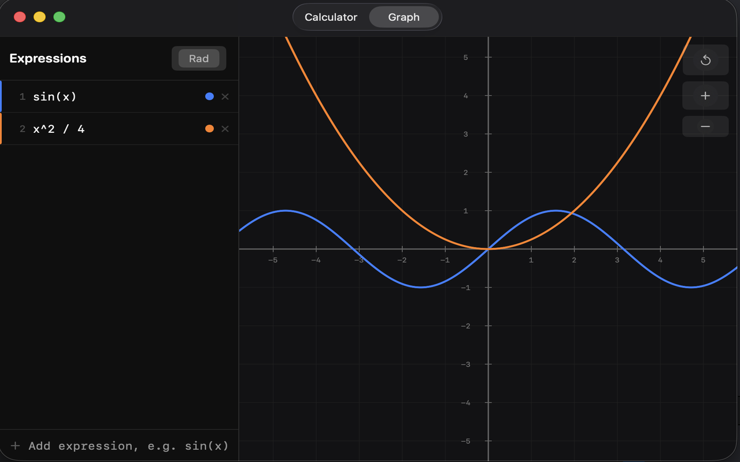Click the red close window button
Viewport: 740px width, 462px height.
(20, 17)
